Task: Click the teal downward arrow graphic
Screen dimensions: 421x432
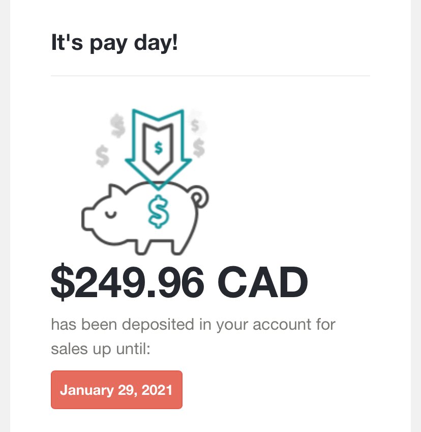Action: point(158,149)
